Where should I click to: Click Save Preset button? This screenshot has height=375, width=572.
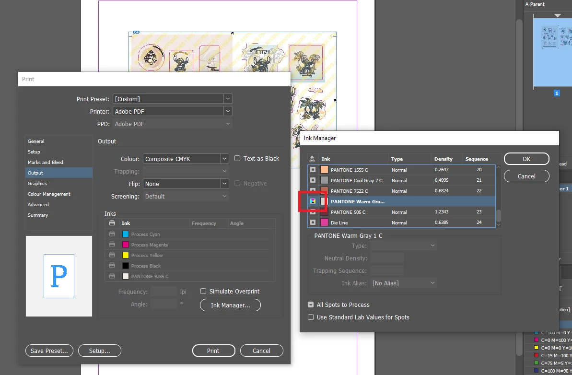pos(49,351)
